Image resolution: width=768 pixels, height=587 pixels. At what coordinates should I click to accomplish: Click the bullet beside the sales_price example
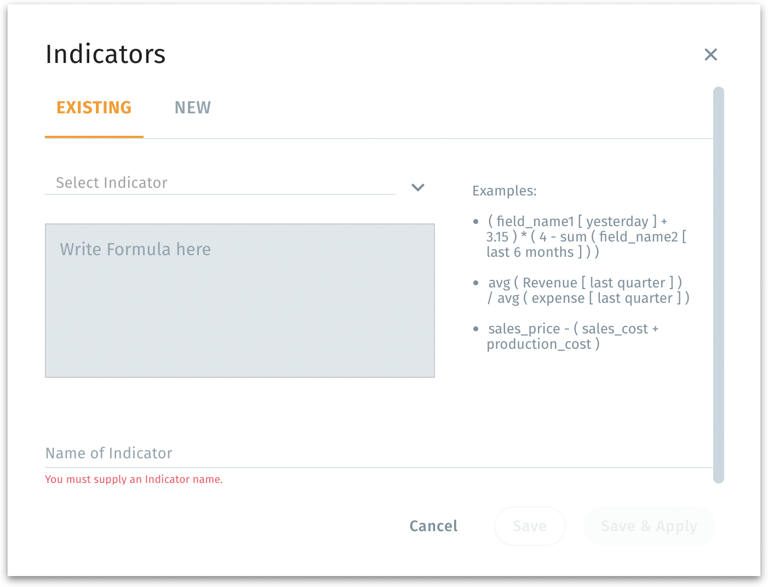pyautogui.click(x=475, y=329)
